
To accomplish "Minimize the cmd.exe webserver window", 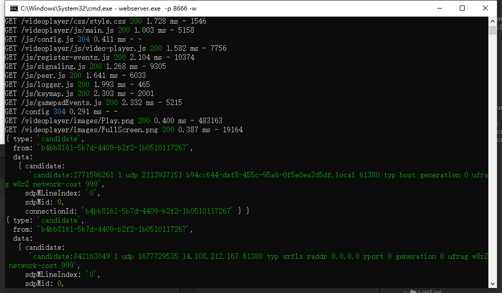I will (x=440, y=9).
